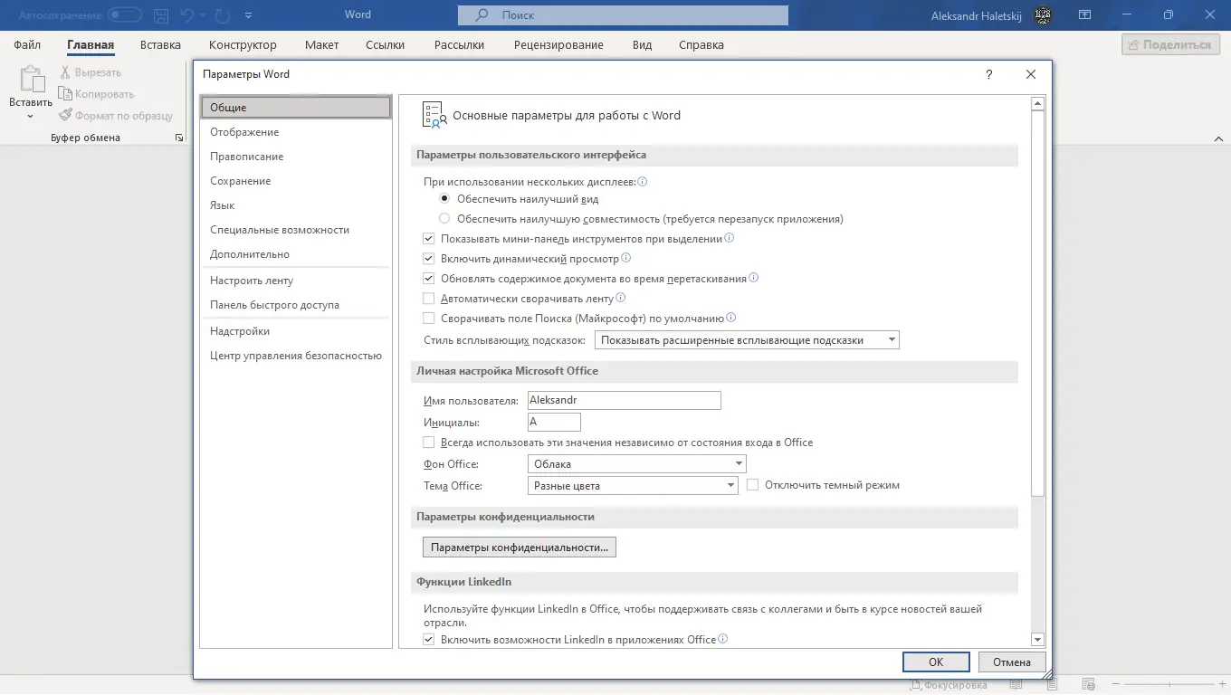Click scroll down arrow in options panel
The width and height of the screenshot is (1231, 695).
[1038, 640]
